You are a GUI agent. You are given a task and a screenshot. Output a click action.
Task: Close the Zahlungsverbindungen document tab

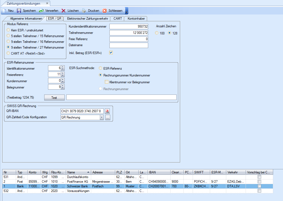pos(47,3)
